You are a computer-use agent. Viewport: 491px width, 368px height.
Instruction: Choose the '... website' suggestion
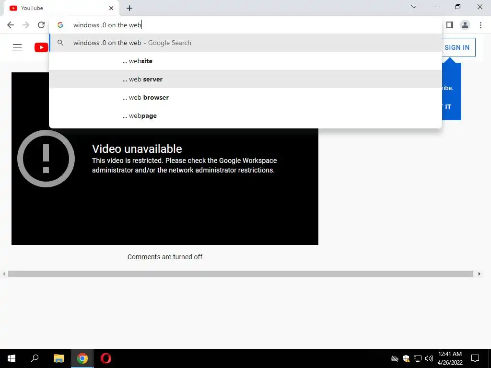tap(245, 61)
